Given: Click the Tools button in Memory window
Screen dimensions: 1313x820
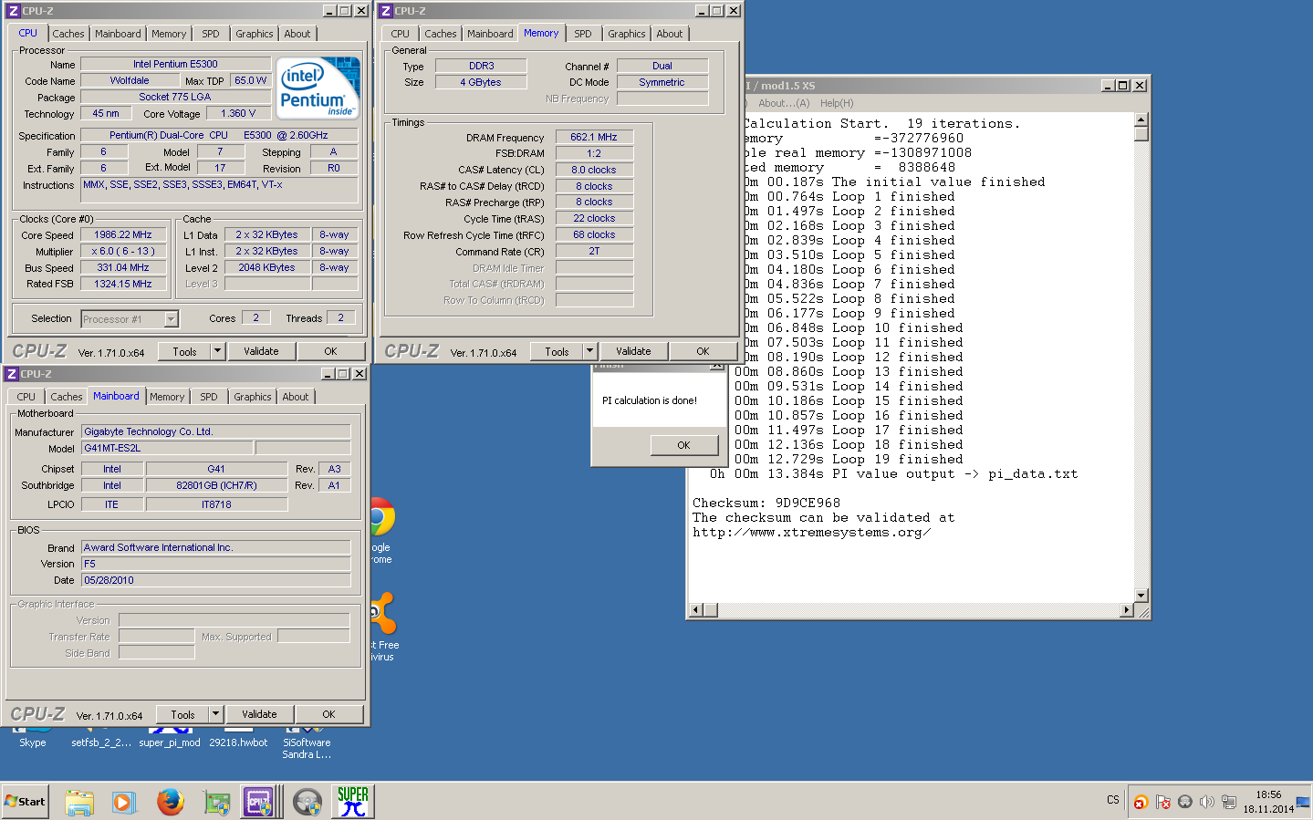Looking at the screenshot, I should (558, 351).
